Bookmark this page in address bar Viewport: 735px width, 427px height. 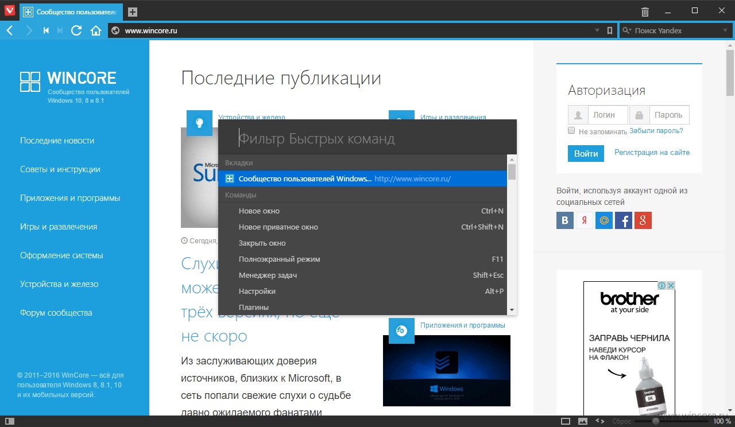click(x=610, y=31)
